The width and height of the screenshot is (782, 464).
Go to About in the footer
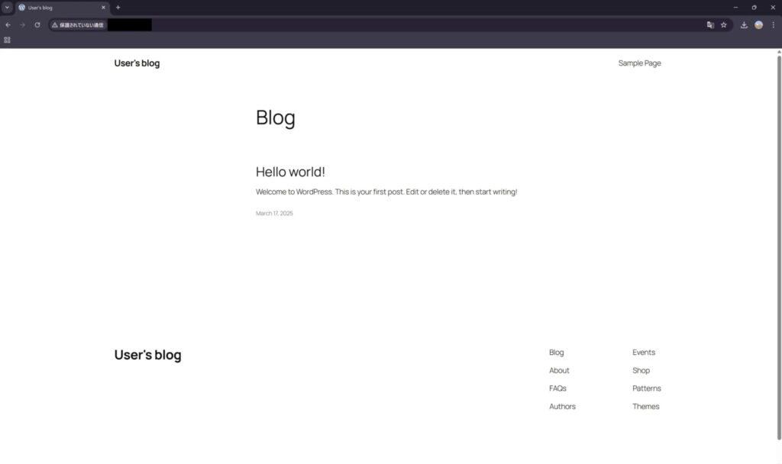click(559, 370)
